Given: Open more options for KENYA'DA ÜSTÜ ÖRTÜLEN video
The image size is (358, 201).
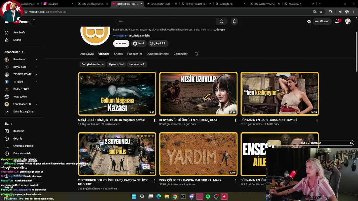Looking at the screenshot, I should pyautogui.click(x=235, y=121).
